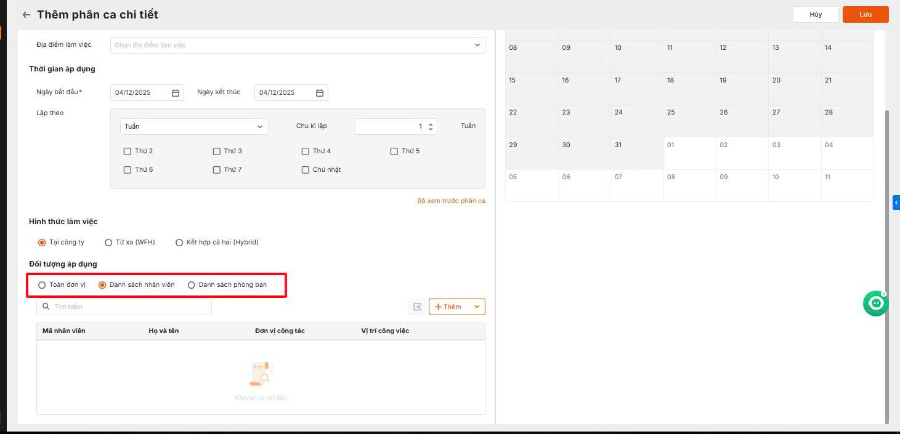This screenshot has height=434, width=900.
Task: Select day 28 in the calendar
Action: tap(847, 121)
